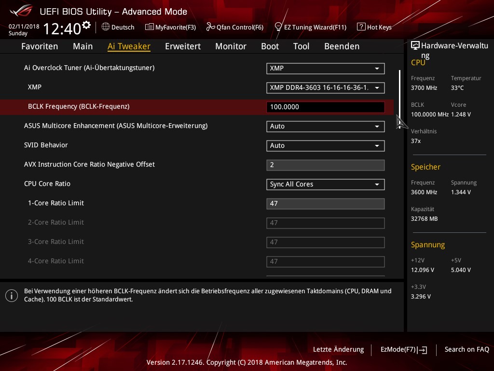Click 3-Core Ratio Limit label

click(x=56, y=242)
